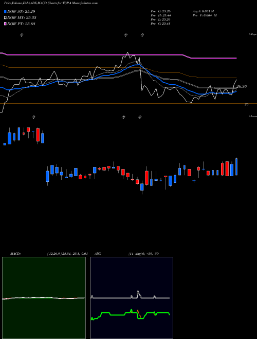Select the 'DOW ST: 25.29' legend text
The width and height of the screenshot is (257, 339).
point(21,11)
